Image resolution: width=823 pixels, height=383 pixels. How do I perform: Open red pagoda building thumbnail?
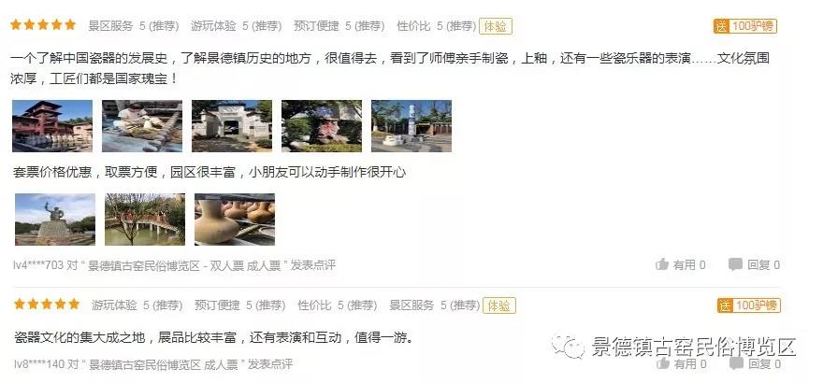tap(52, 126)
